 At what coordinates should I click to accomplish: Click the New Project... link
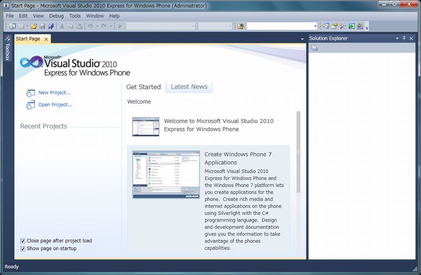54,93
